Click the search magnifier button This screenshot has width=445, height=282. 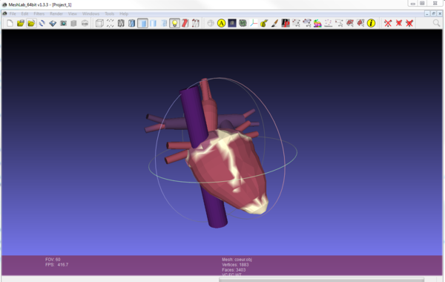tap(437, 23)
